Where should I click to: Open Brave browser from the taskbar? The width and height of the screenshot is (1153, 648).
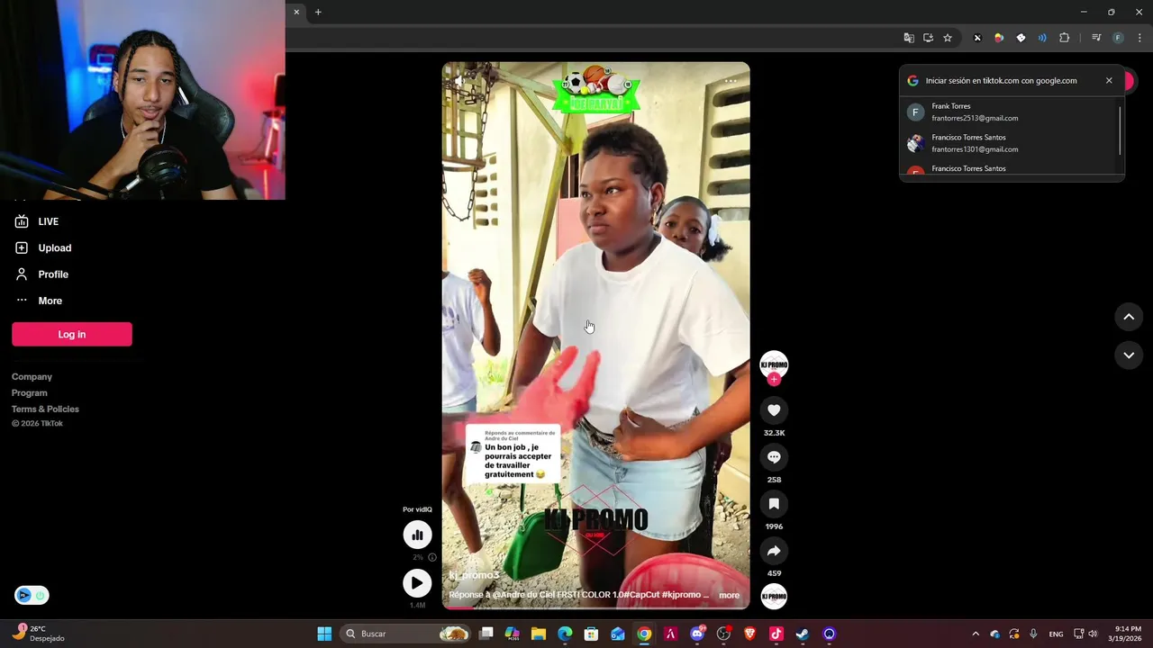[x=750, y=634]
